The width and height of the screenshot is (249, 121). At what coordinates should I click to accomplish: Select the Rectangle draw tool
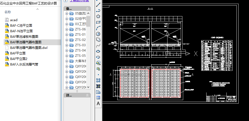98,22
